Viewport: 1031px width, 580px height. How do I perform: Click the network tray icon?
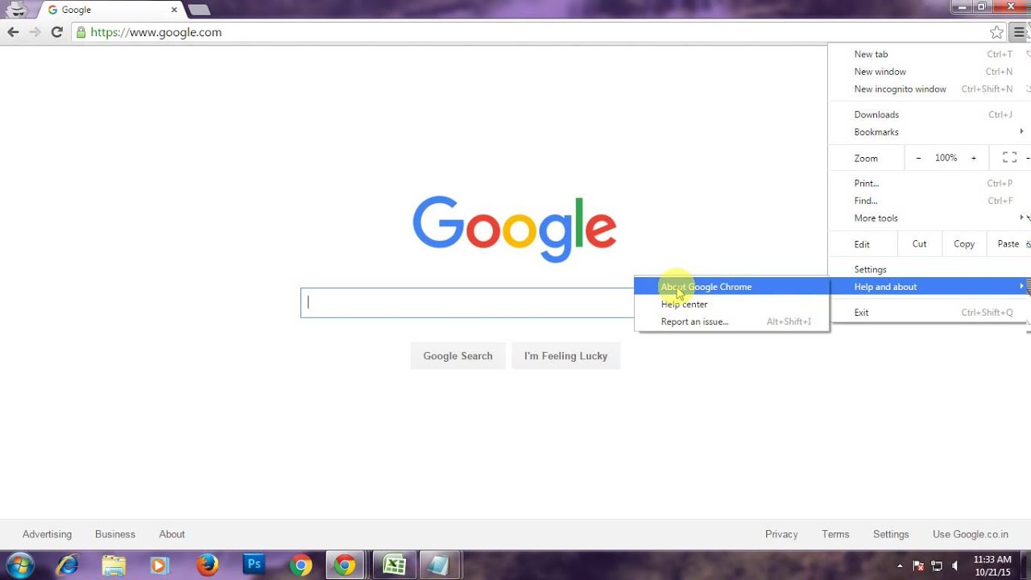937,565
